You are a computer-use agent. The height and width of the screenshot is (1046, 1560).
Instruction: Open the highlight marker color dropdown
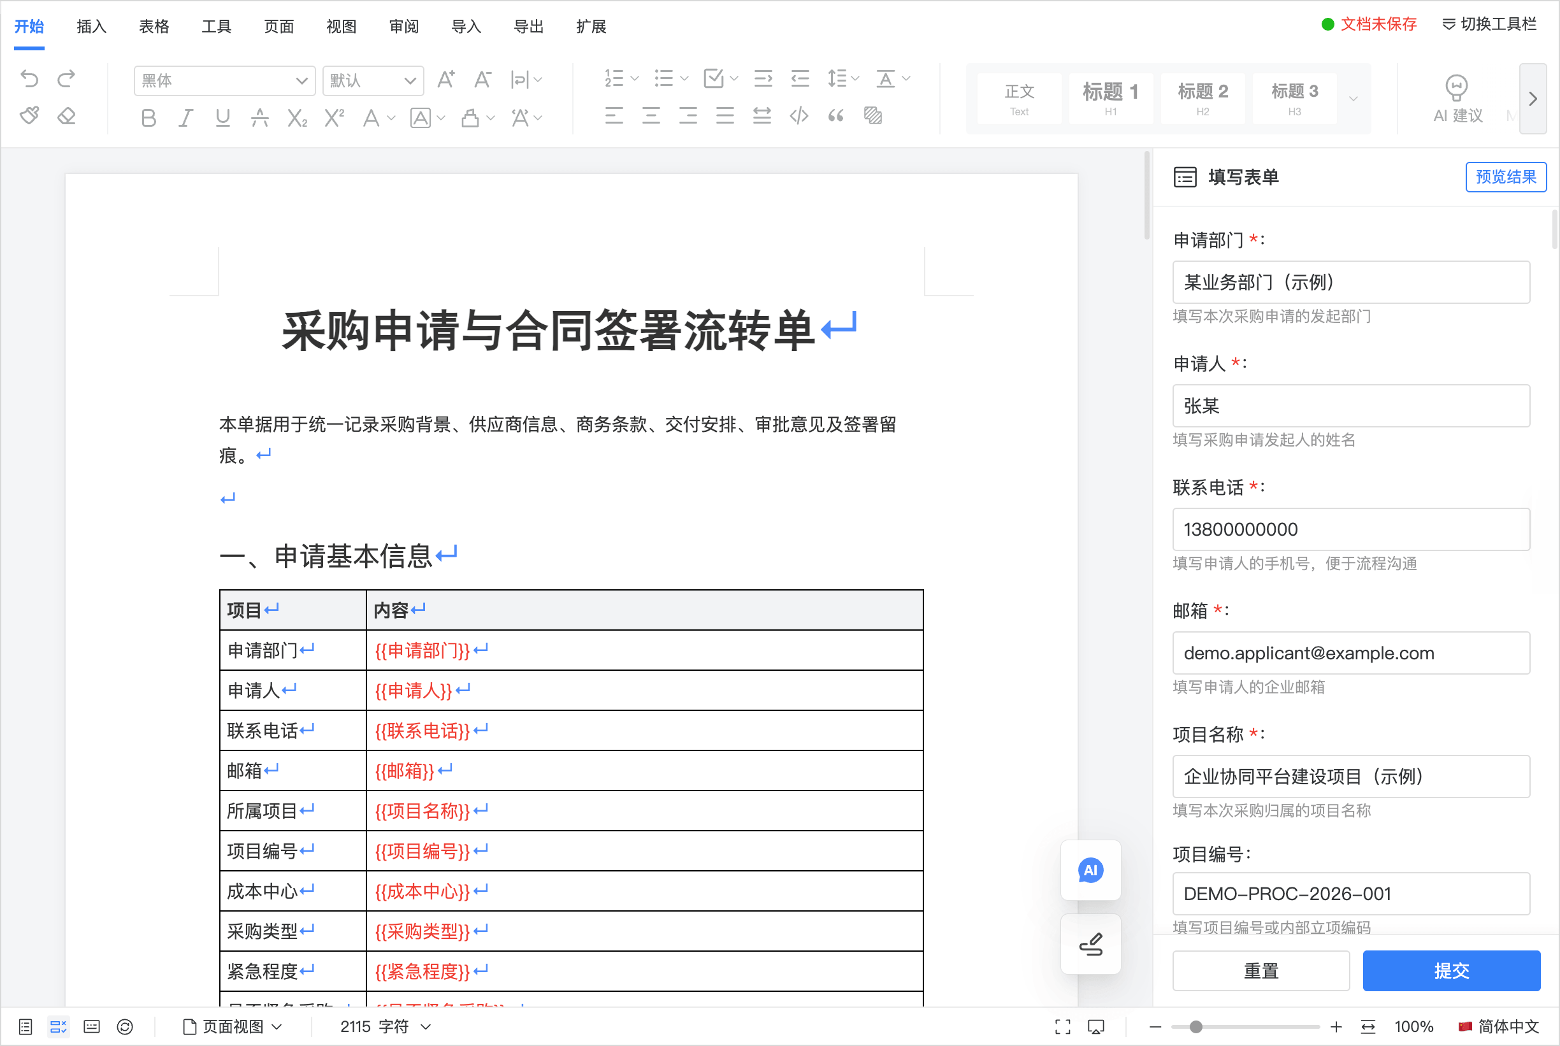(x=478, y=118)
